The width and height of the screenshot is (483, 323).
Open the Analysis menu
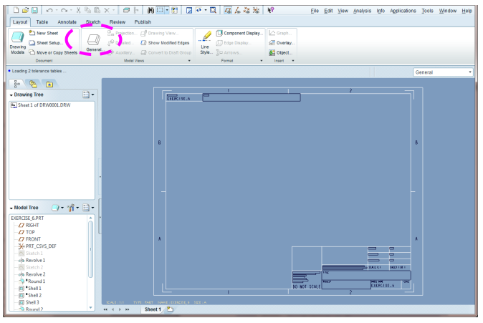[363, 11]
